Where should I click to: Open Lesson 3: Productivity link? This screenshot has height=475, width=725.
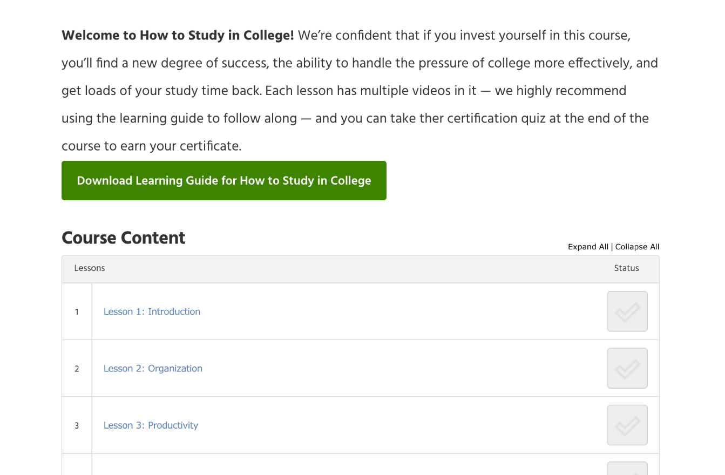(151, 425)
